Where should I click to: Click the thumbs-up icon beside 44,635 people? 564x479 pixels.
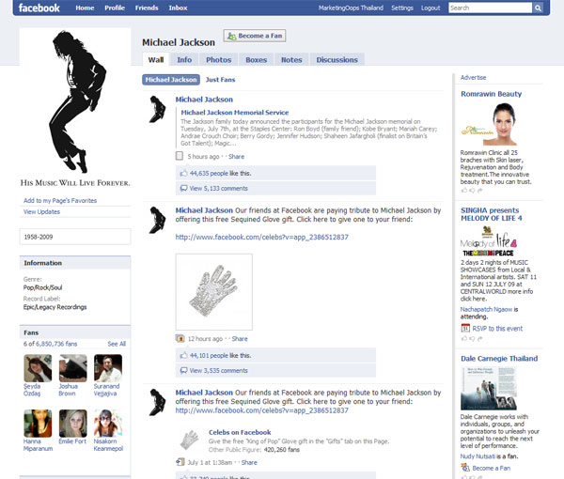point(183,173)
